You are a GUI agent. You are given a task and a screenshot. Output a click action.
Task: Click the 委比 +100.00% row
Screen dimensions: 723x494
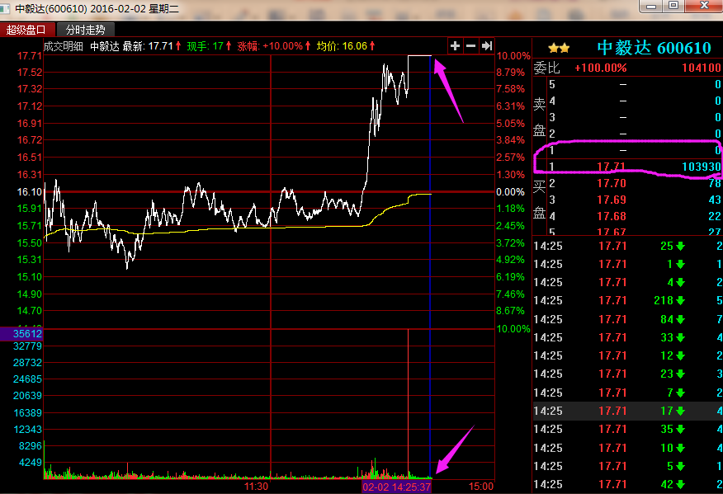pos(627,68)
